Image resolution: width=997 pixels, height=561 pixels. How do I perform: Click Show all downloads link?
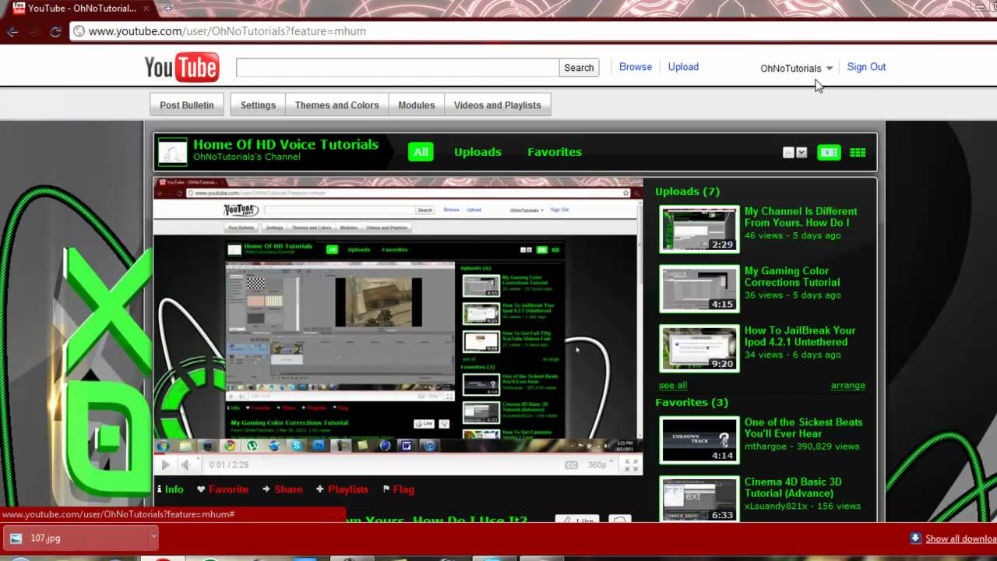point(960,538)
